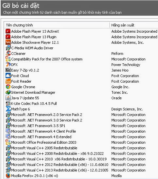
Task: Select the 'Foxit Cloud' program name
Action: click(20, 76)
